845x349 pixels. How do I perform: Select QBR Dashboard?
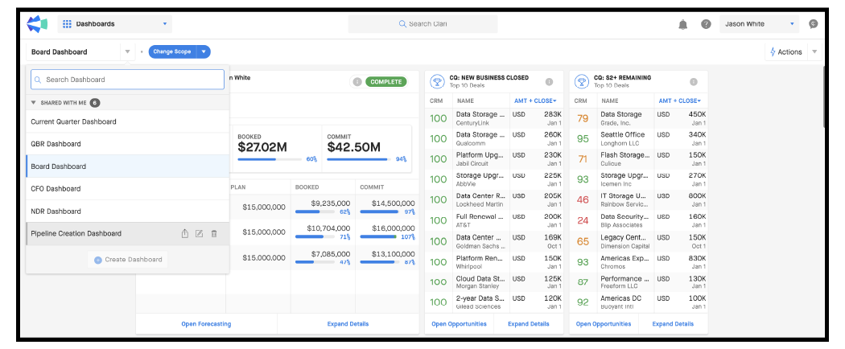(x=128, y=144)
